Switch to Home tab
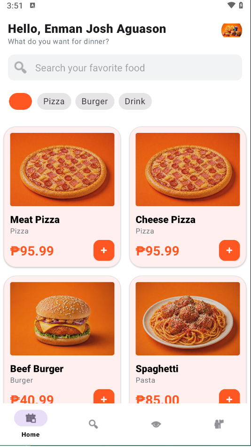 click(x=31, y=424)
